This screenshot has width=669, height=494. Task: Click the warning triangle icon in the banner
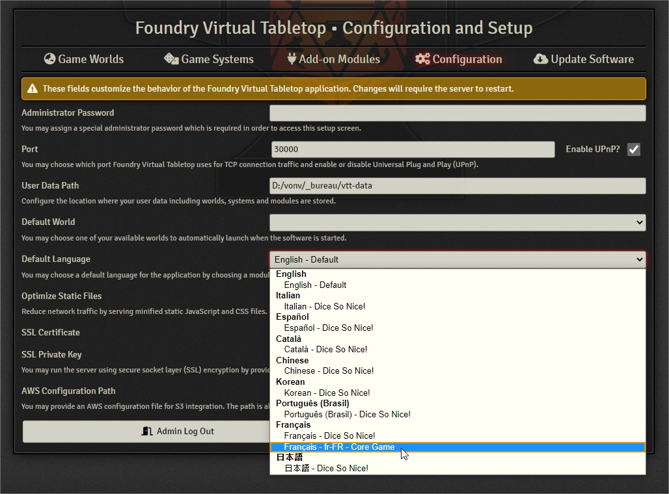[x=33, y=88]
